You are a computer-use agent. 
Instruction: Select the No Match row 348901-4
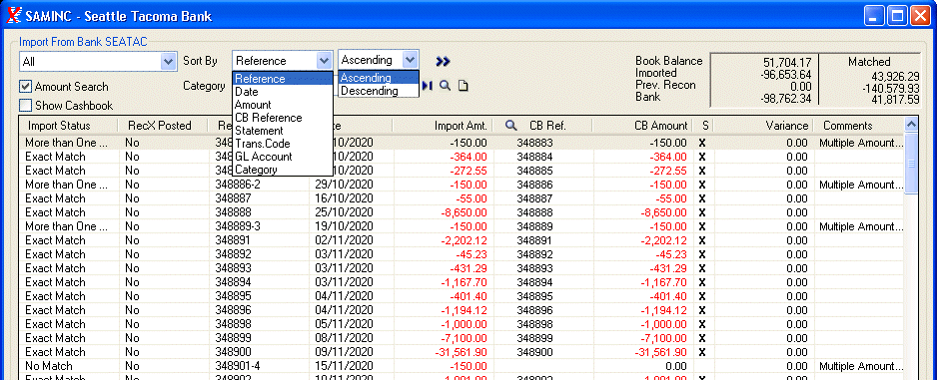coord(462,366)
